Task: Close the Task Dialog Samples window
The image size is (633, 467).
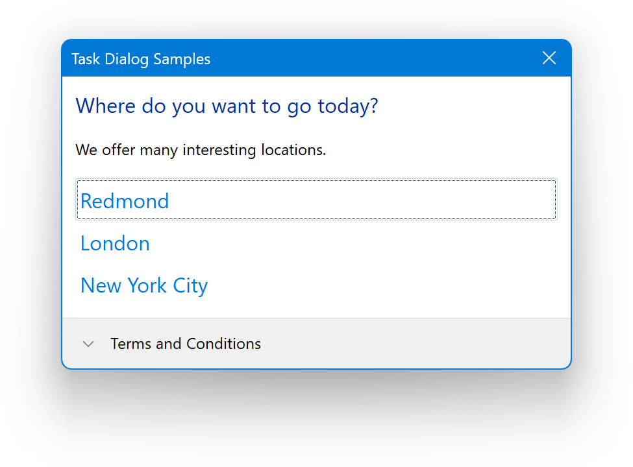Action: 549,58
